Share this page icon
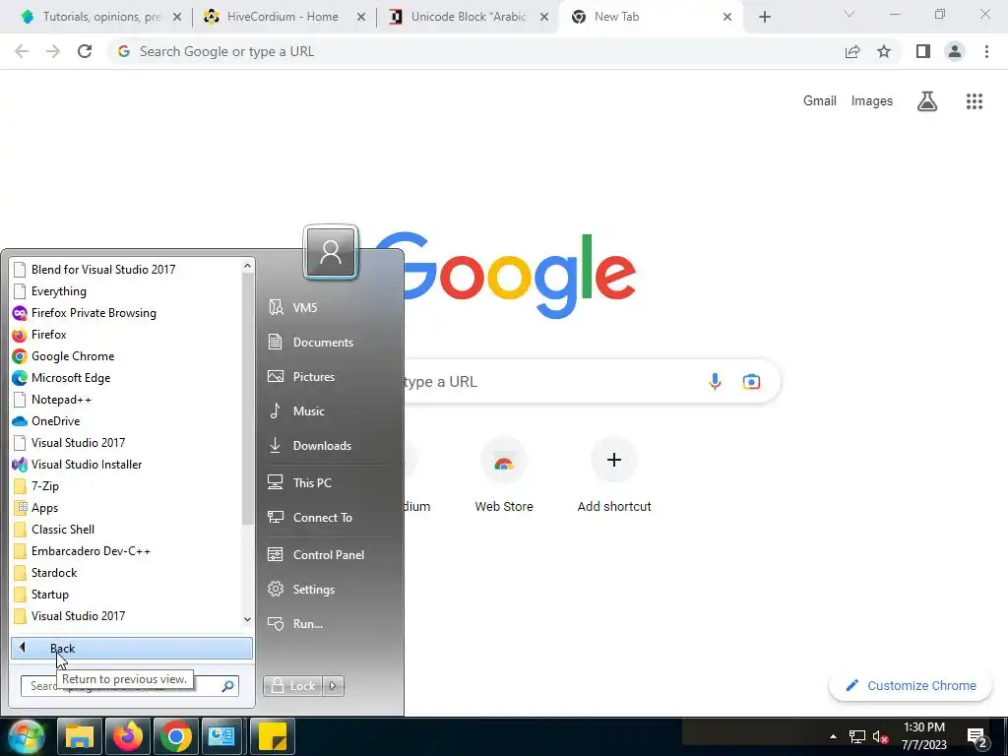Image resolution: width=1008 pixels, height=756 pixels. (852, 51)
